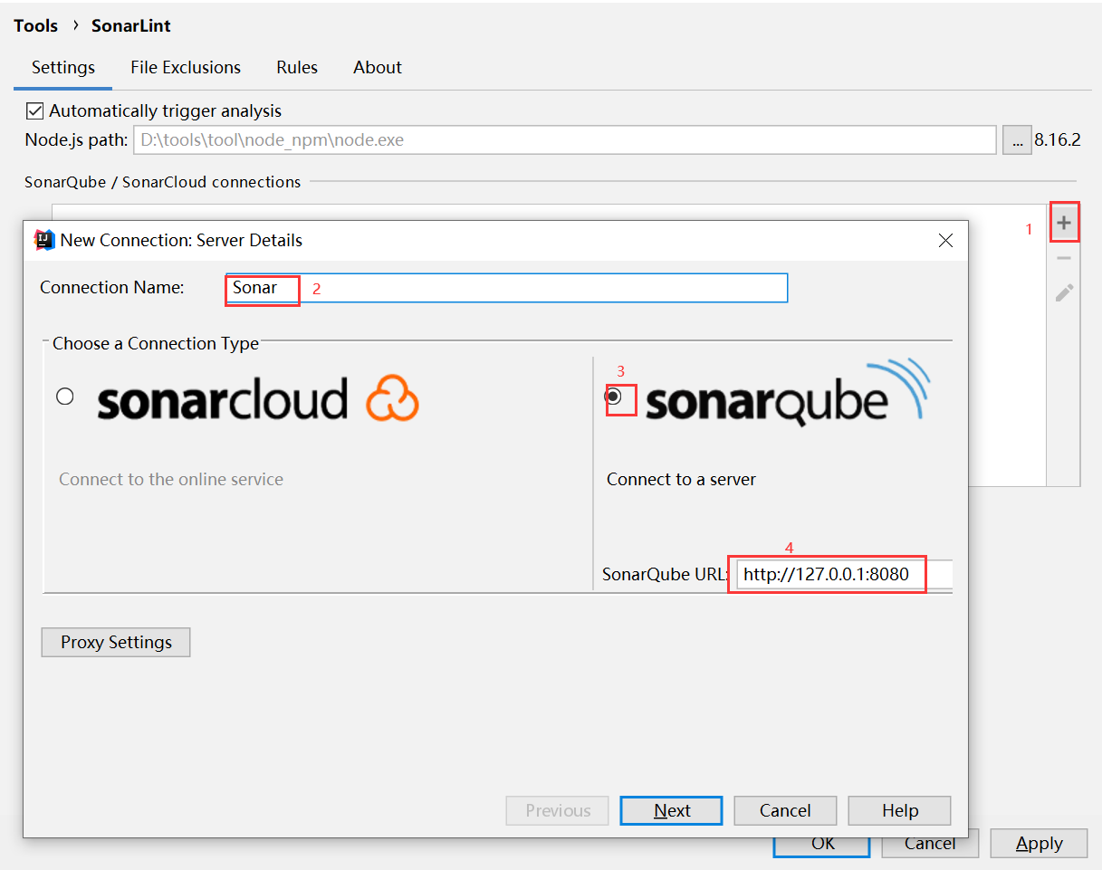The height and width of the screenshot is (870, 1102).
Task: Focus the Connection Name field
Action: 507,288
